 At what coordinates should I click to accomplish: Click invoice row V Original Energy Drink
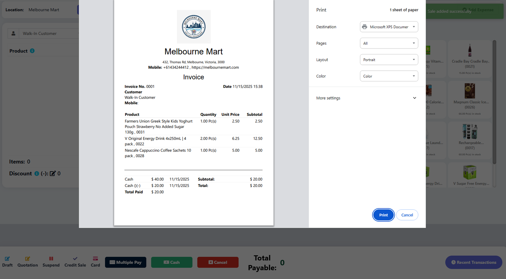click(194, 141)
